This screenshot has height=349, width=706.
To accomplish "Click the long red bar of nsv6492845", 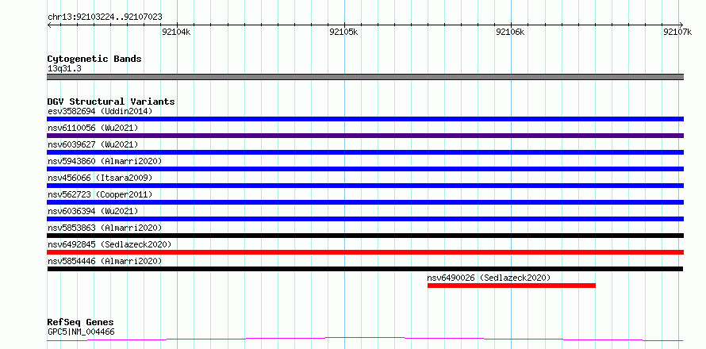I will (x=365, y=252).
